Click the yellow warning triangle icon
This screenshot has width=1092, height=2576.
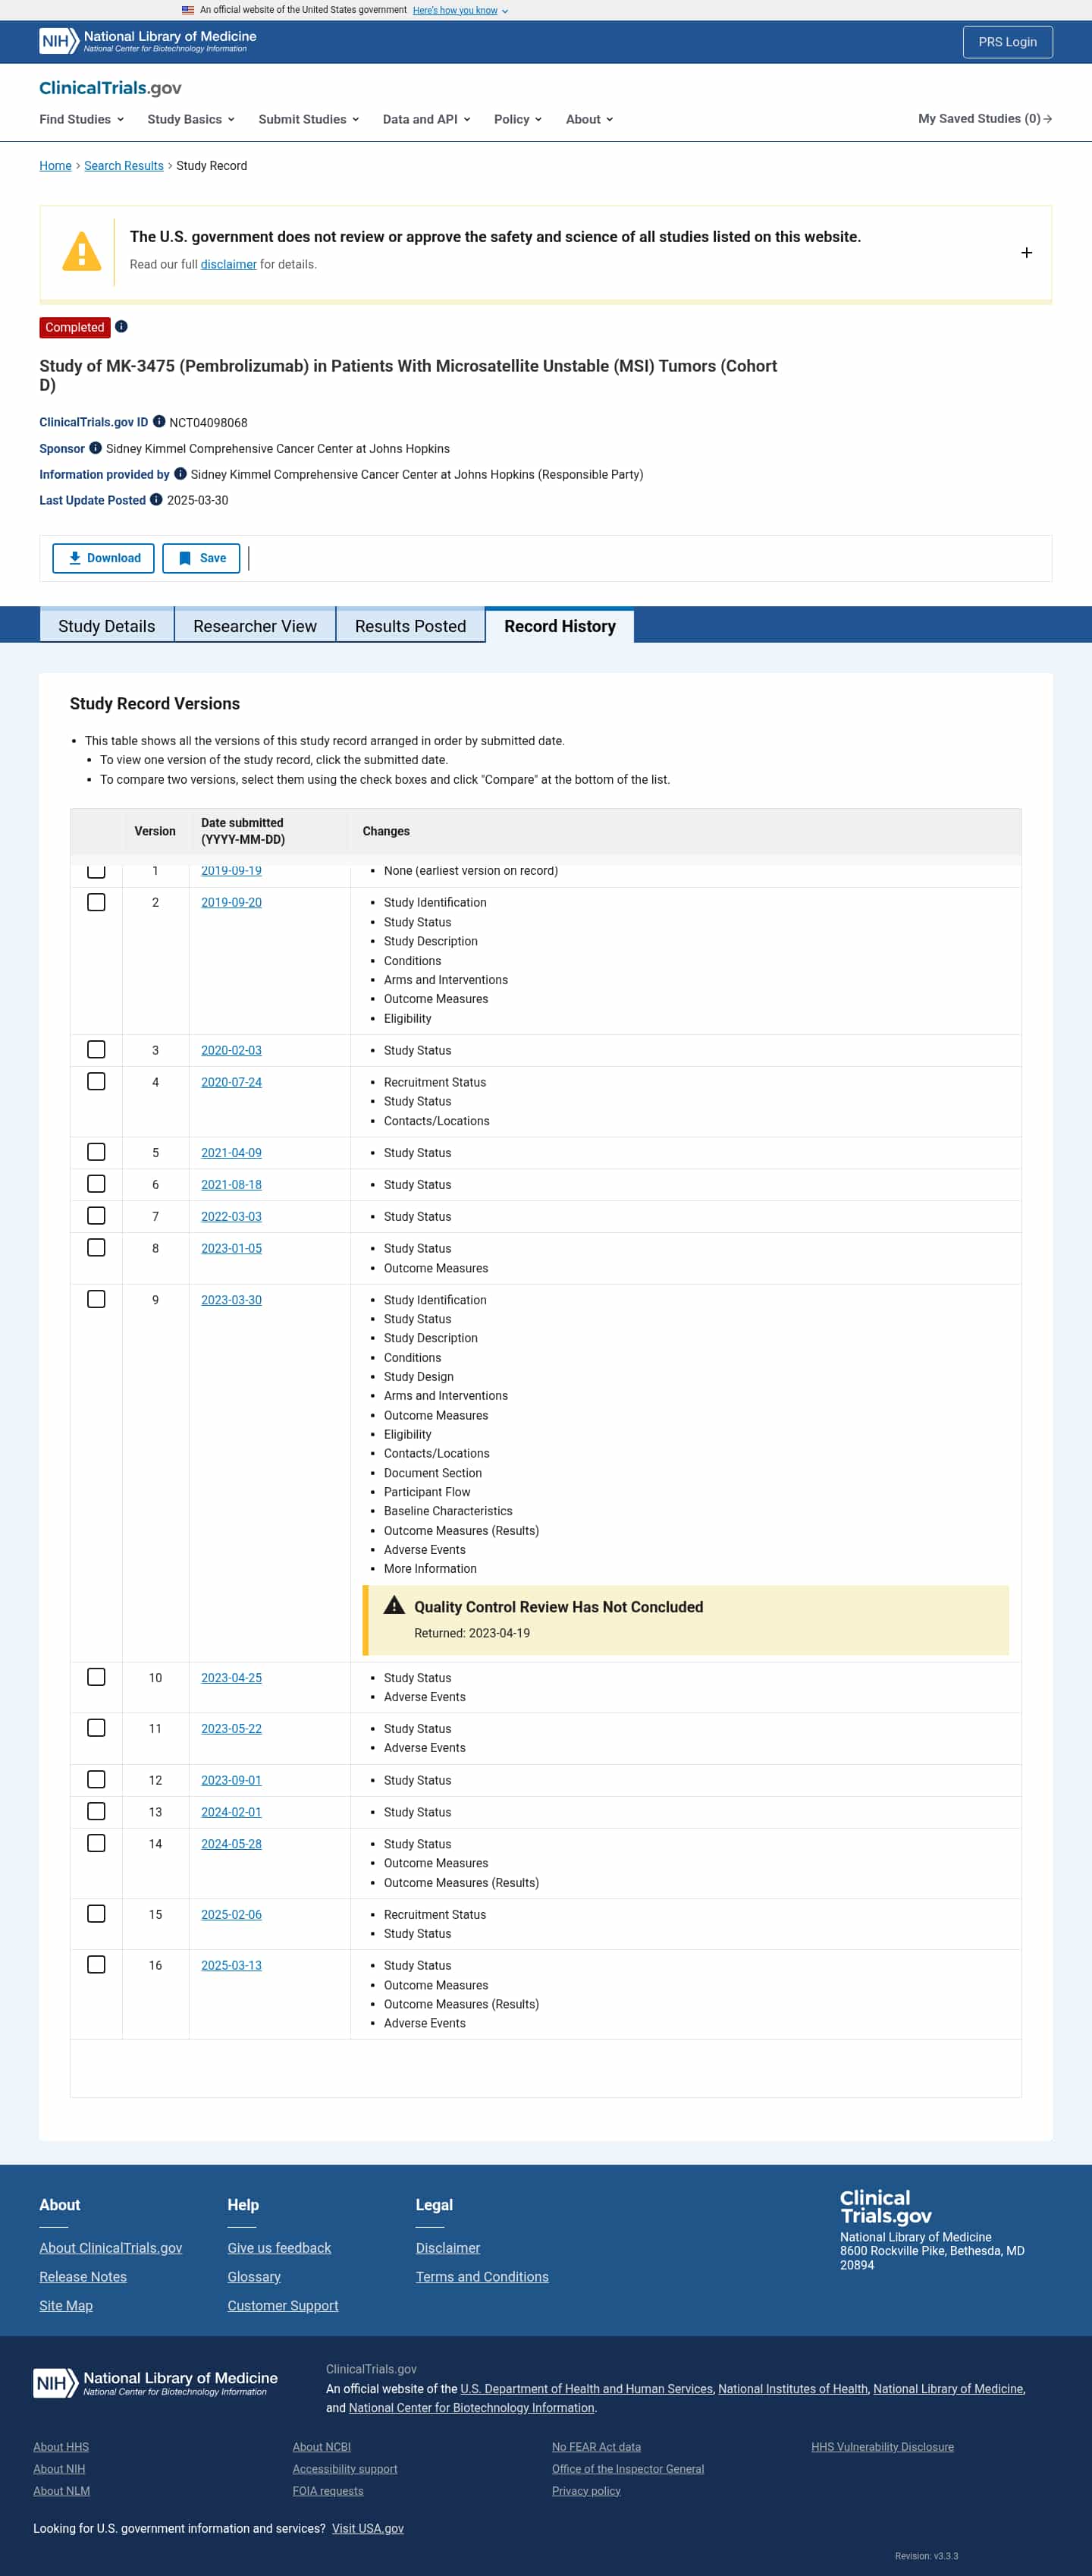click(82, 251)
